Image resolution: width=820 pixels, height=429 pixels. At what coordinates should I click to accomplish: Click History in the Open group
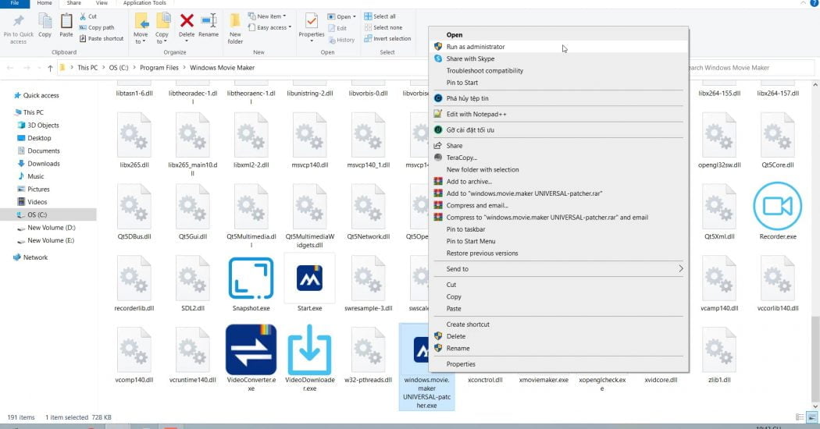click(341, 41)
